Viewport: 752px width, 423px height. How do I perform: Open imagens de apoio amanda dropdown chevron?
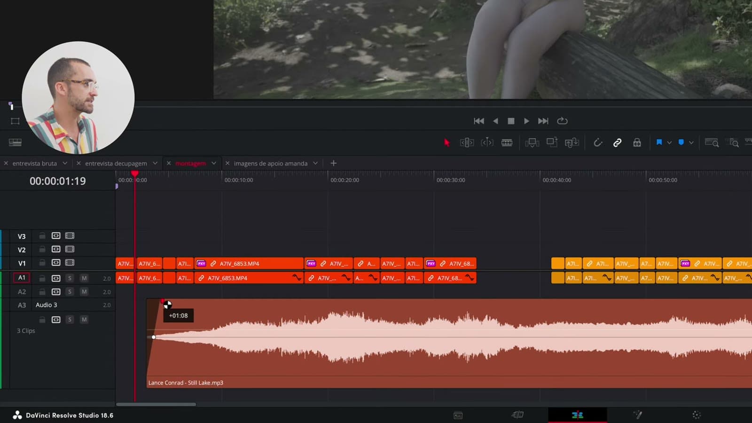pyautogui.click(x=315, y=163)
